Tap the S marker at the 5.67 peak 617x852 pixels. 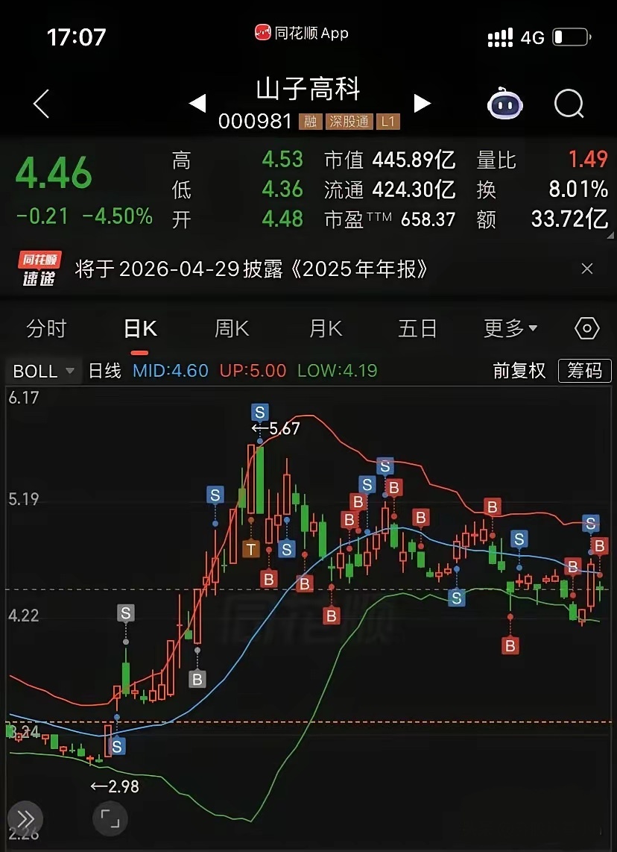[260, 412]
